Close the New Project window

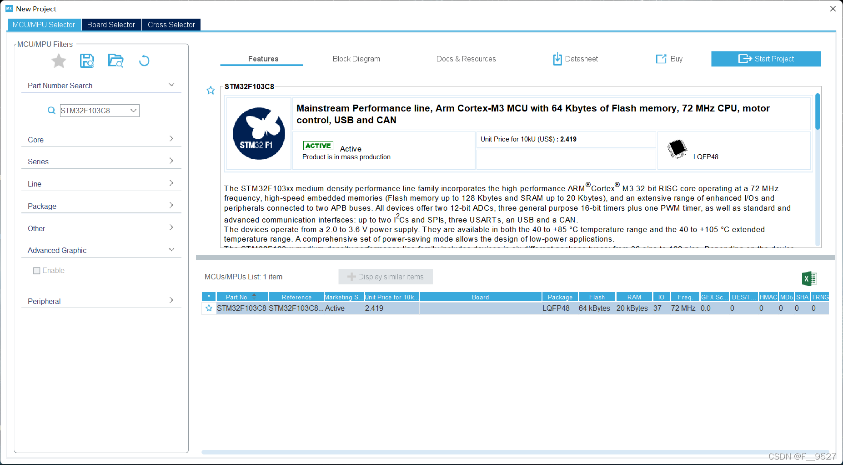pyautogui.click(x=833, y=9)
